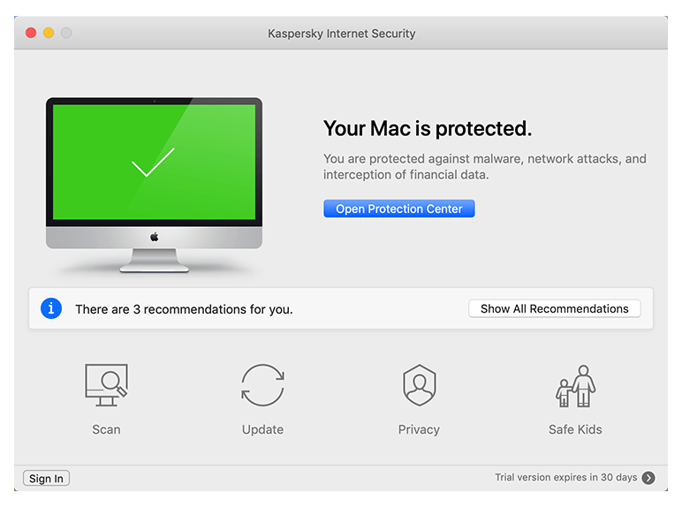Select the Safe Kids text label

coord(575,429)
